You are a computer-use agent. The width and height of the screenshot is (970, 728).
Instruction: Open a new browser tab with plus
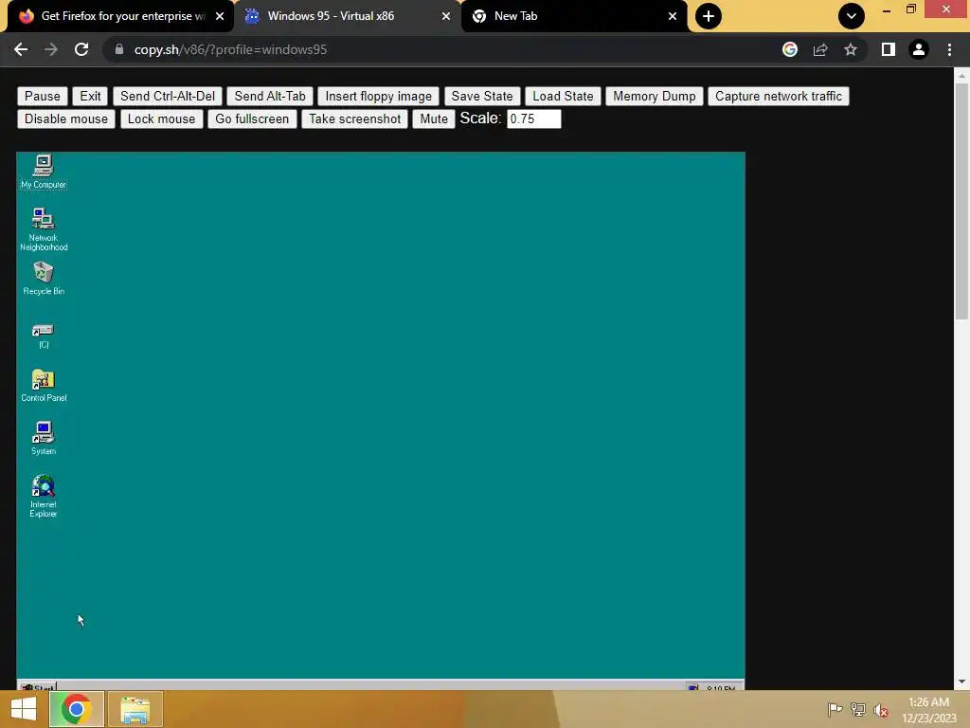tap(709, 16)
